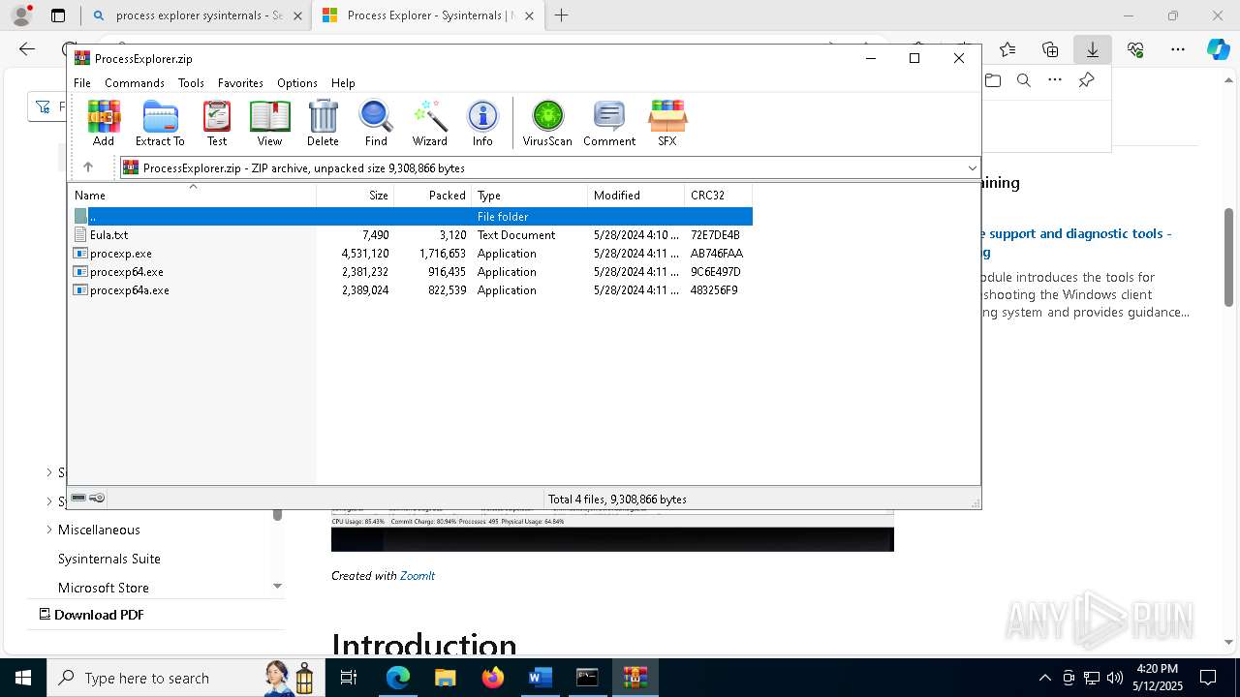This screenshot has width=1240, height=697.
Task: Sort by Name column header
Action: (192, 196)
